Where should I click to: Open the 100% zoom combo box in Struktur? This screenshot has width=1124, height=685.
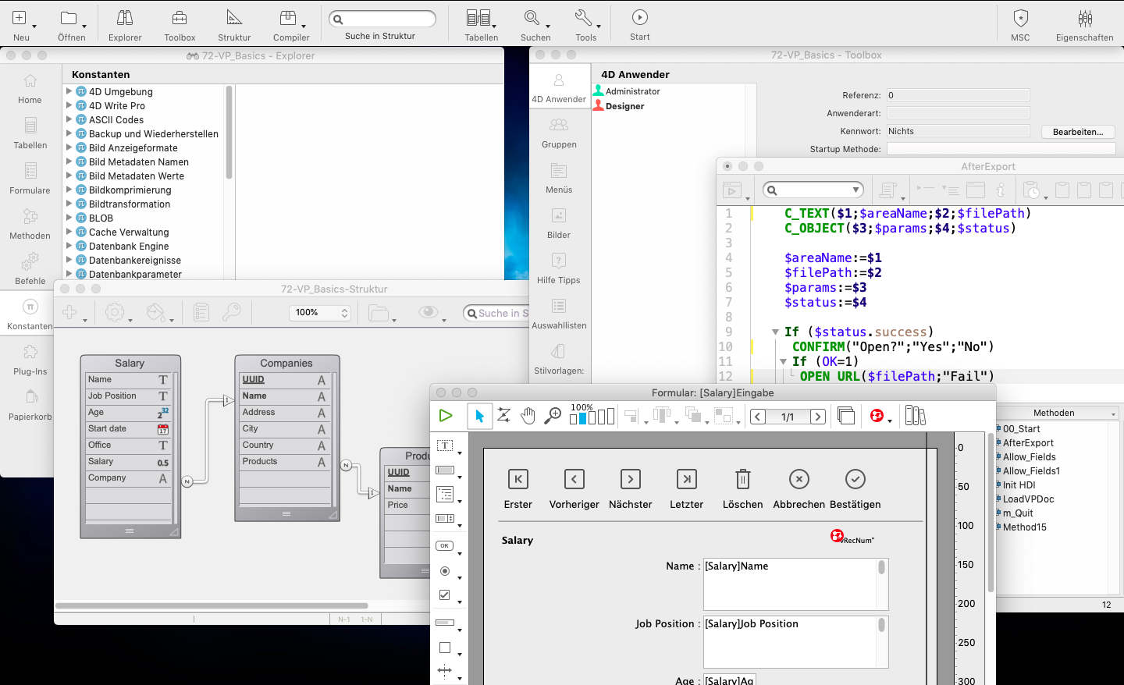pyautogui.click(x=319, y=313)
